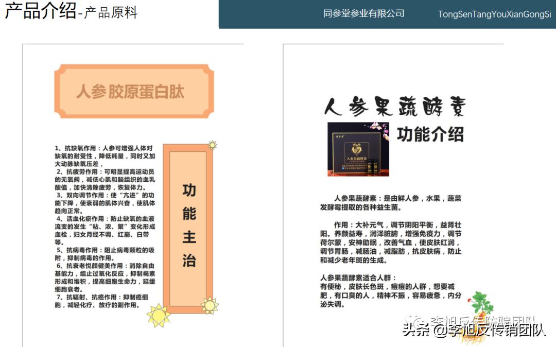The height and width of the screenshot is (347, 556).
Task: Click the 人参胶原蛋白肽 plaque heading
Action: pos(133,91)
